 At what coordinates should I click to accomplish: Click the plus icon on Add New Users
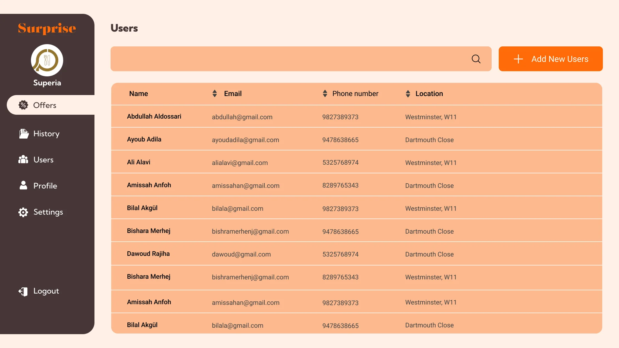pyautogui.click(x=518, y=59)
